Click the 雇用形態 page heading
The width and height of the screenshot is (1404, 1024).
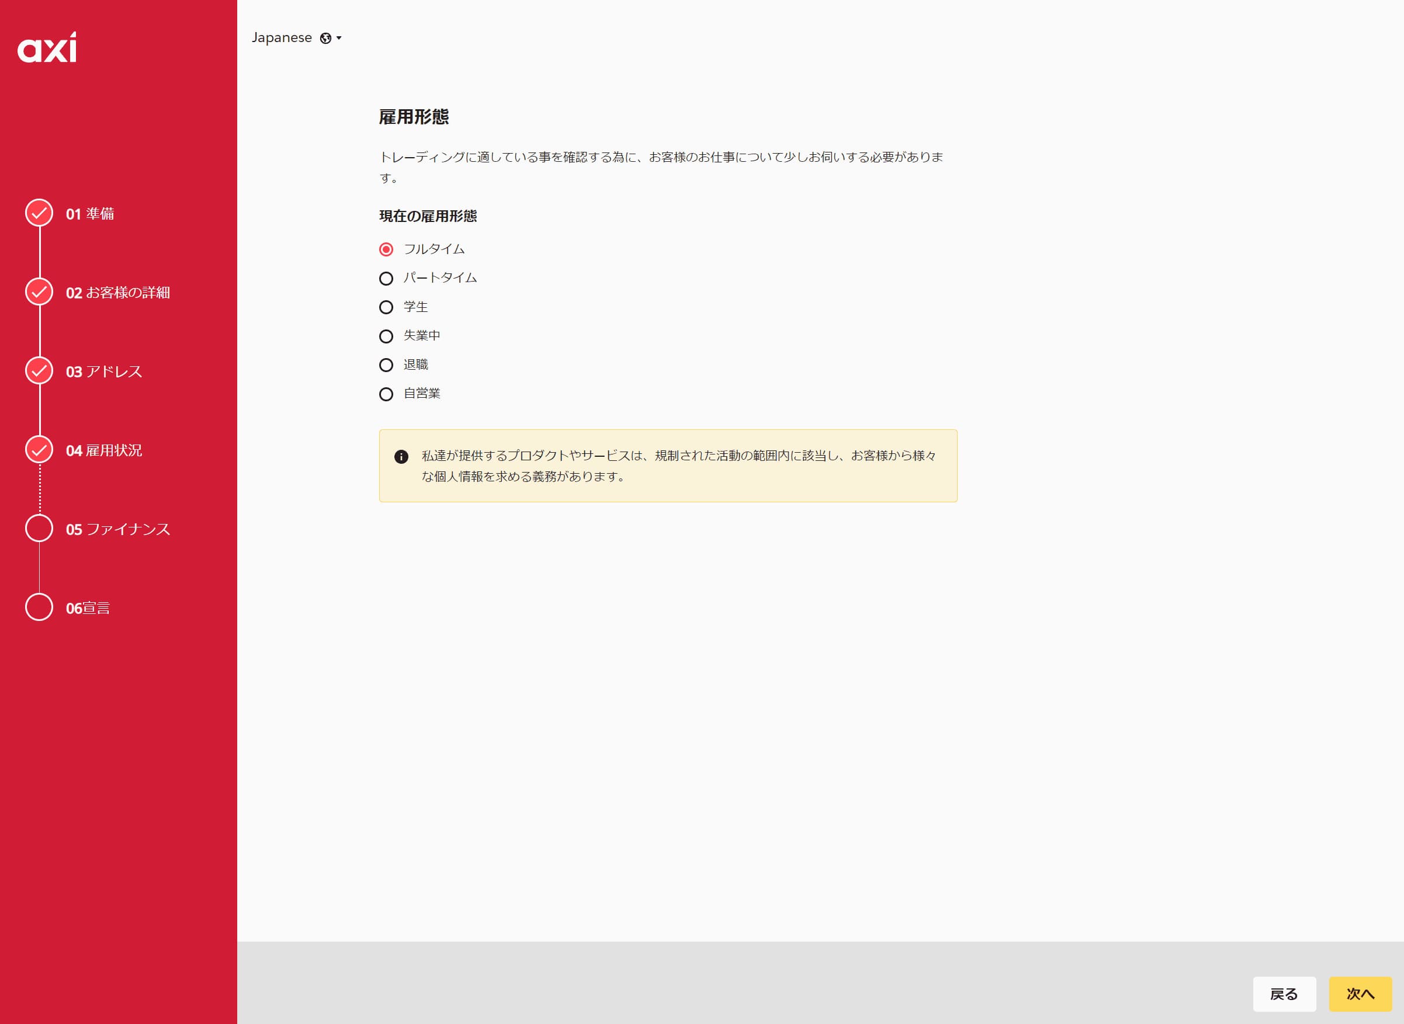[x=414, y=116]
